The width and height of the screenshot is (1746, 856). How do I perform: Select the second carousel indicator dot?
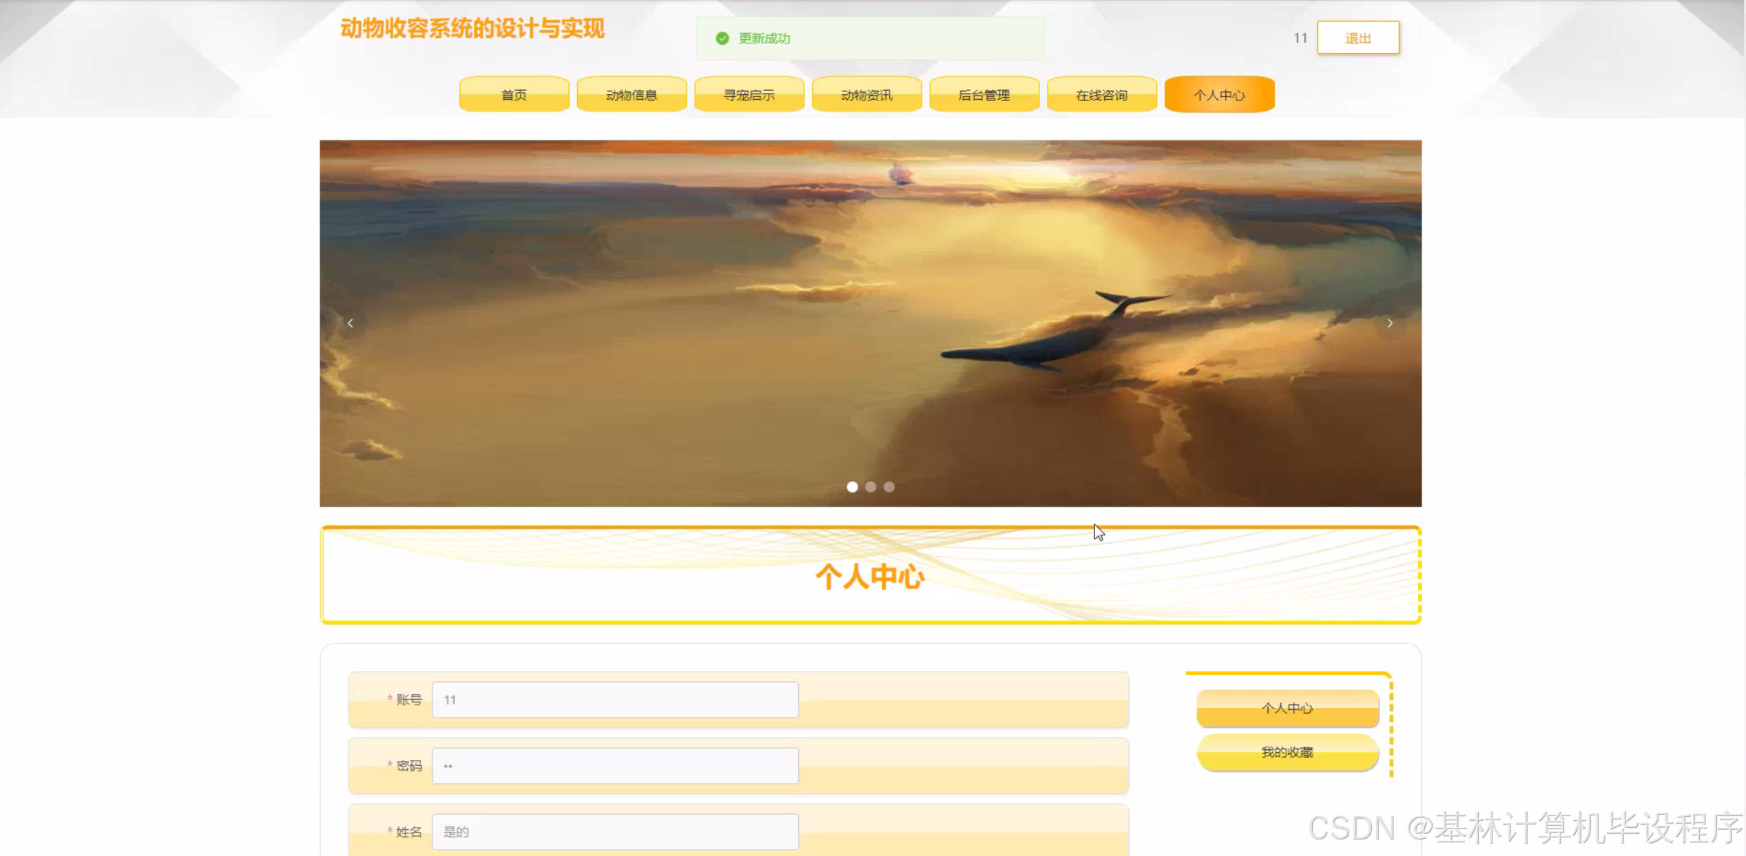871,486
